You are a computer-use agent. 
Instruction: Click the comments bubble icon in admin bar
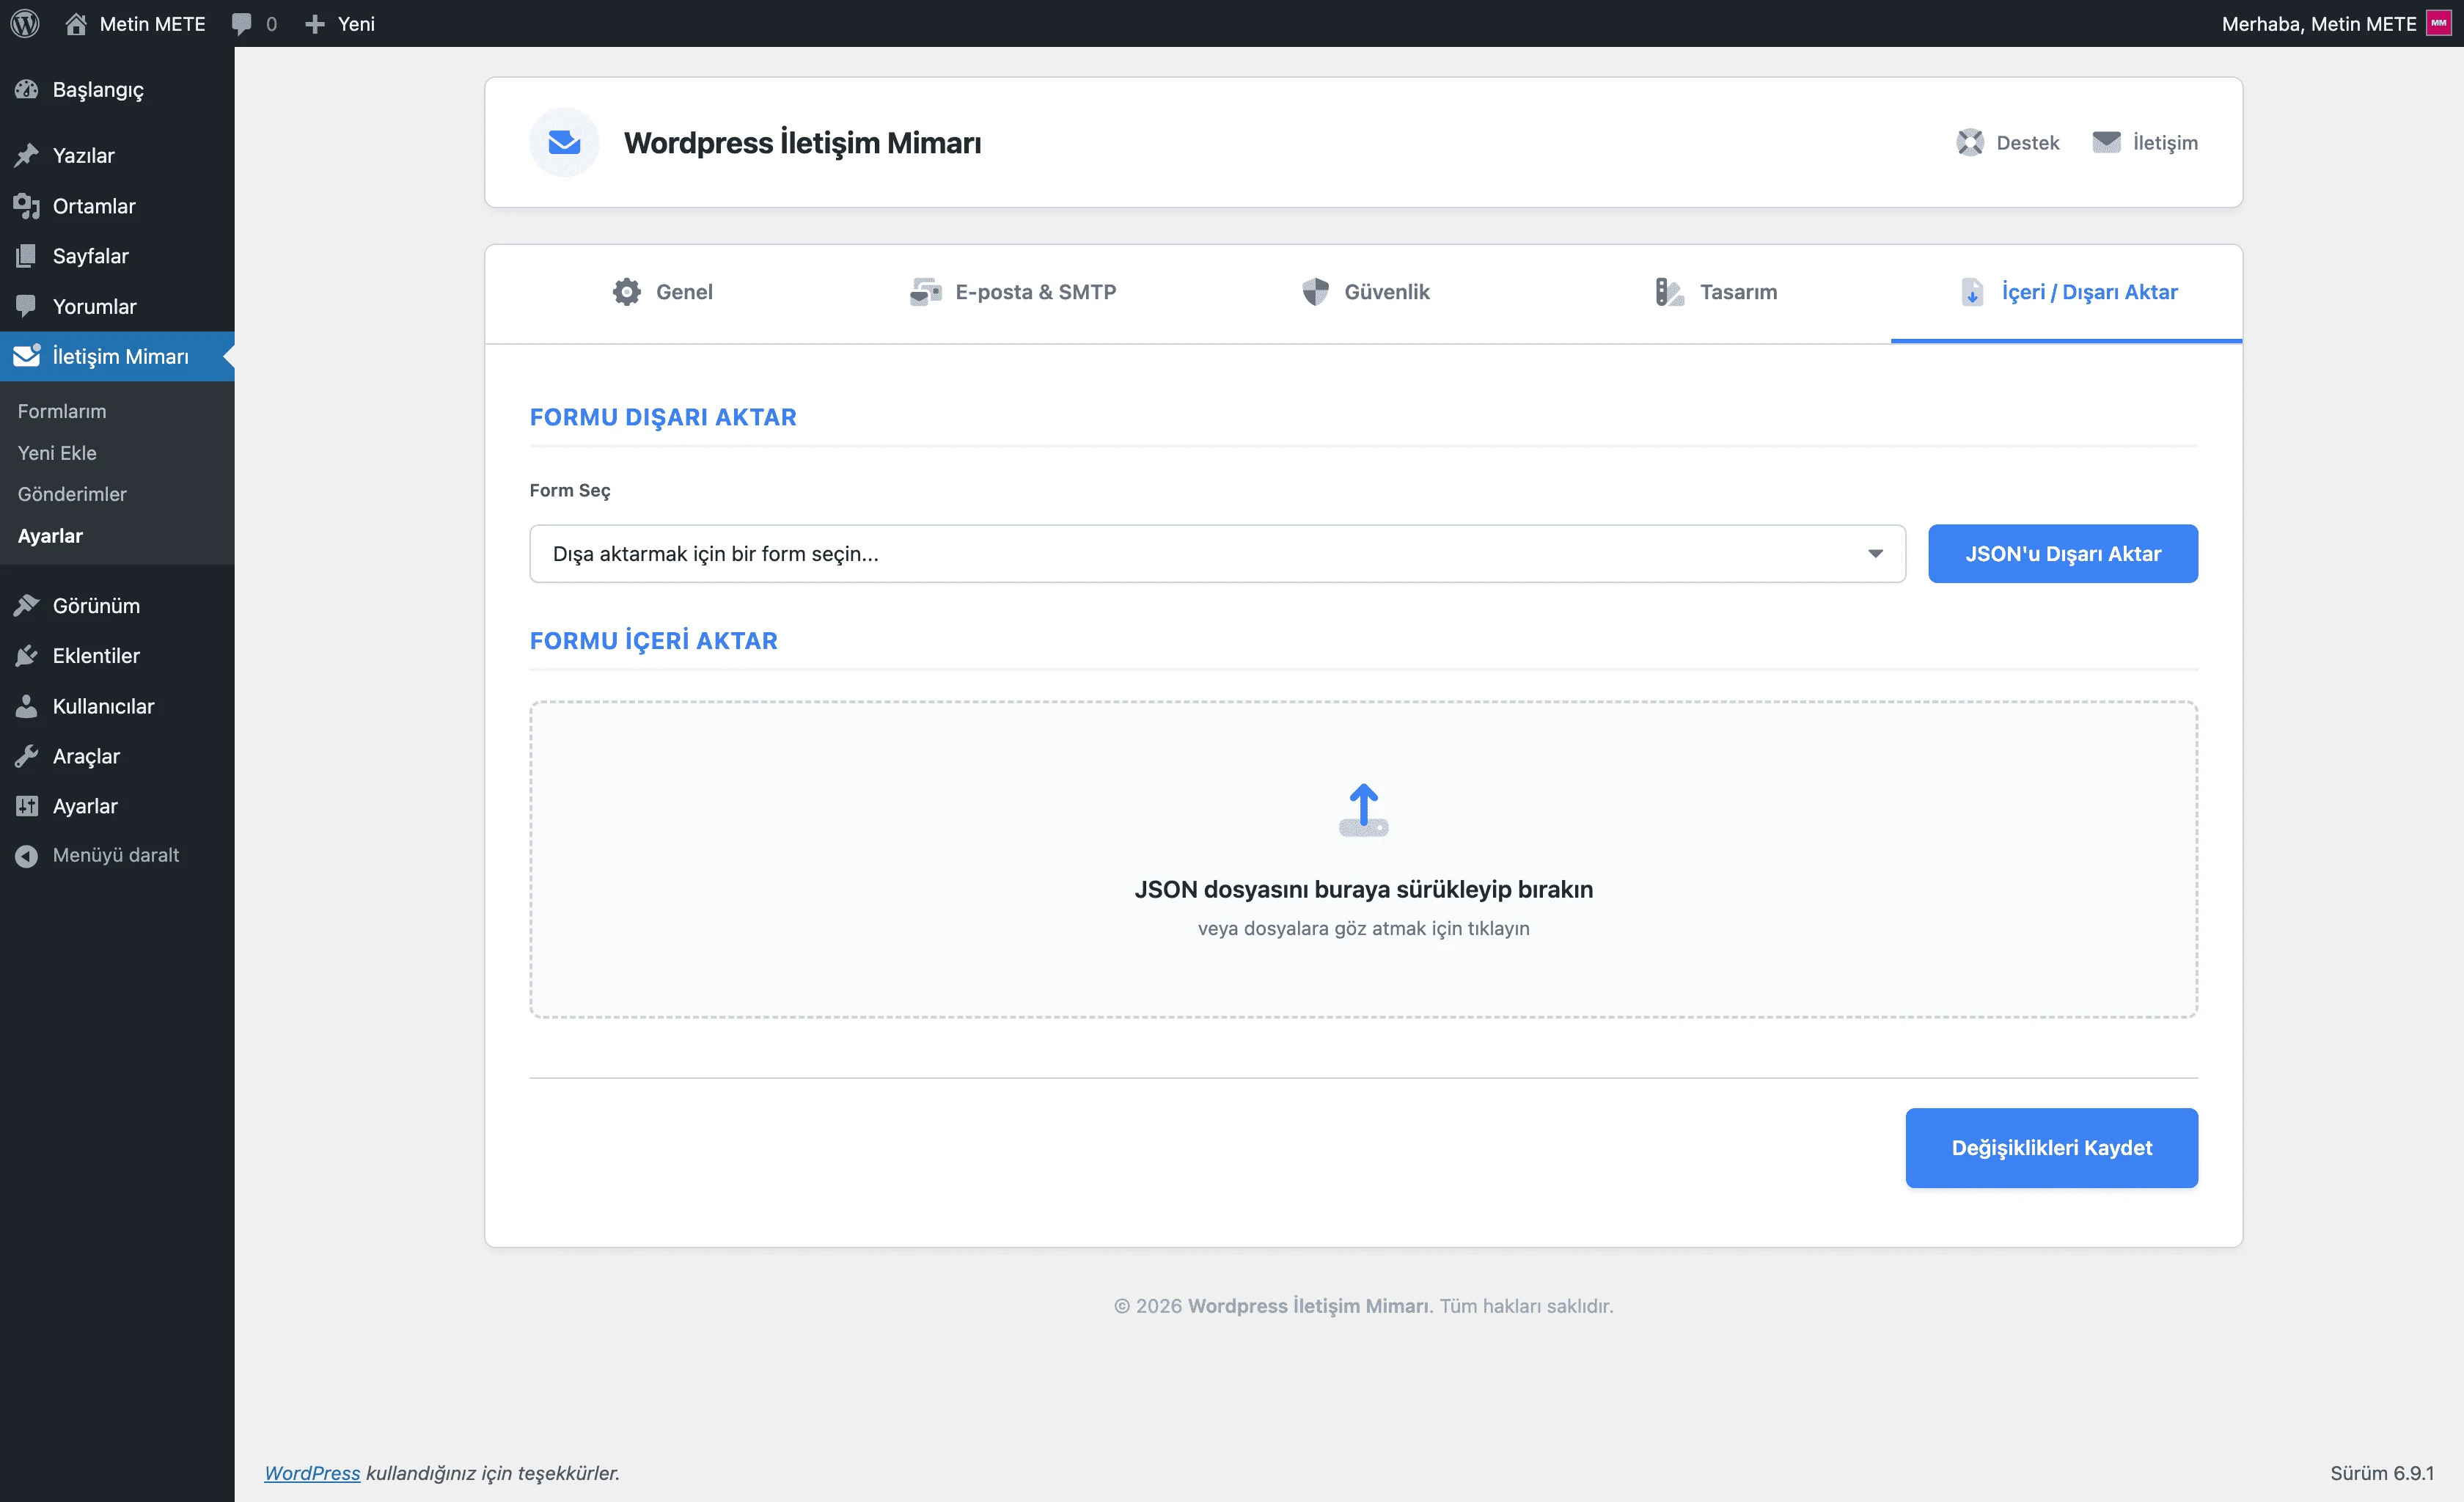pyautogui.click(x=241, y=23)
